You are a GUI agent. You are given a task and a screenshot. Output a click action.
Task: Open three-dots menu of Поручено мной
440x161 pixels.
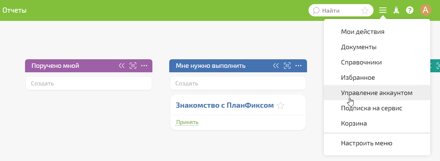(144, 66)
